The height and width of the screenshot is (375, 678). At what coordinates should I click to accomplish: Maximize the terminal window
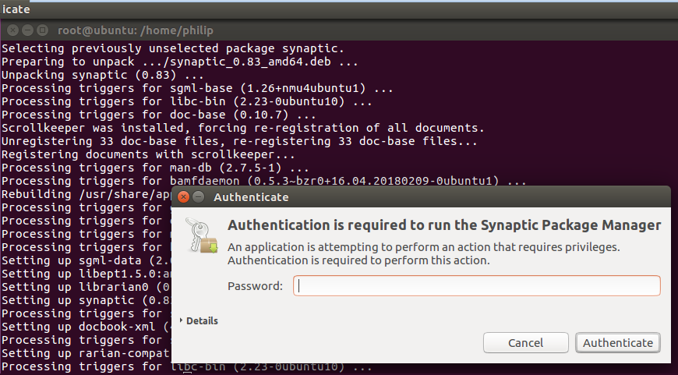tap(42, 30)
